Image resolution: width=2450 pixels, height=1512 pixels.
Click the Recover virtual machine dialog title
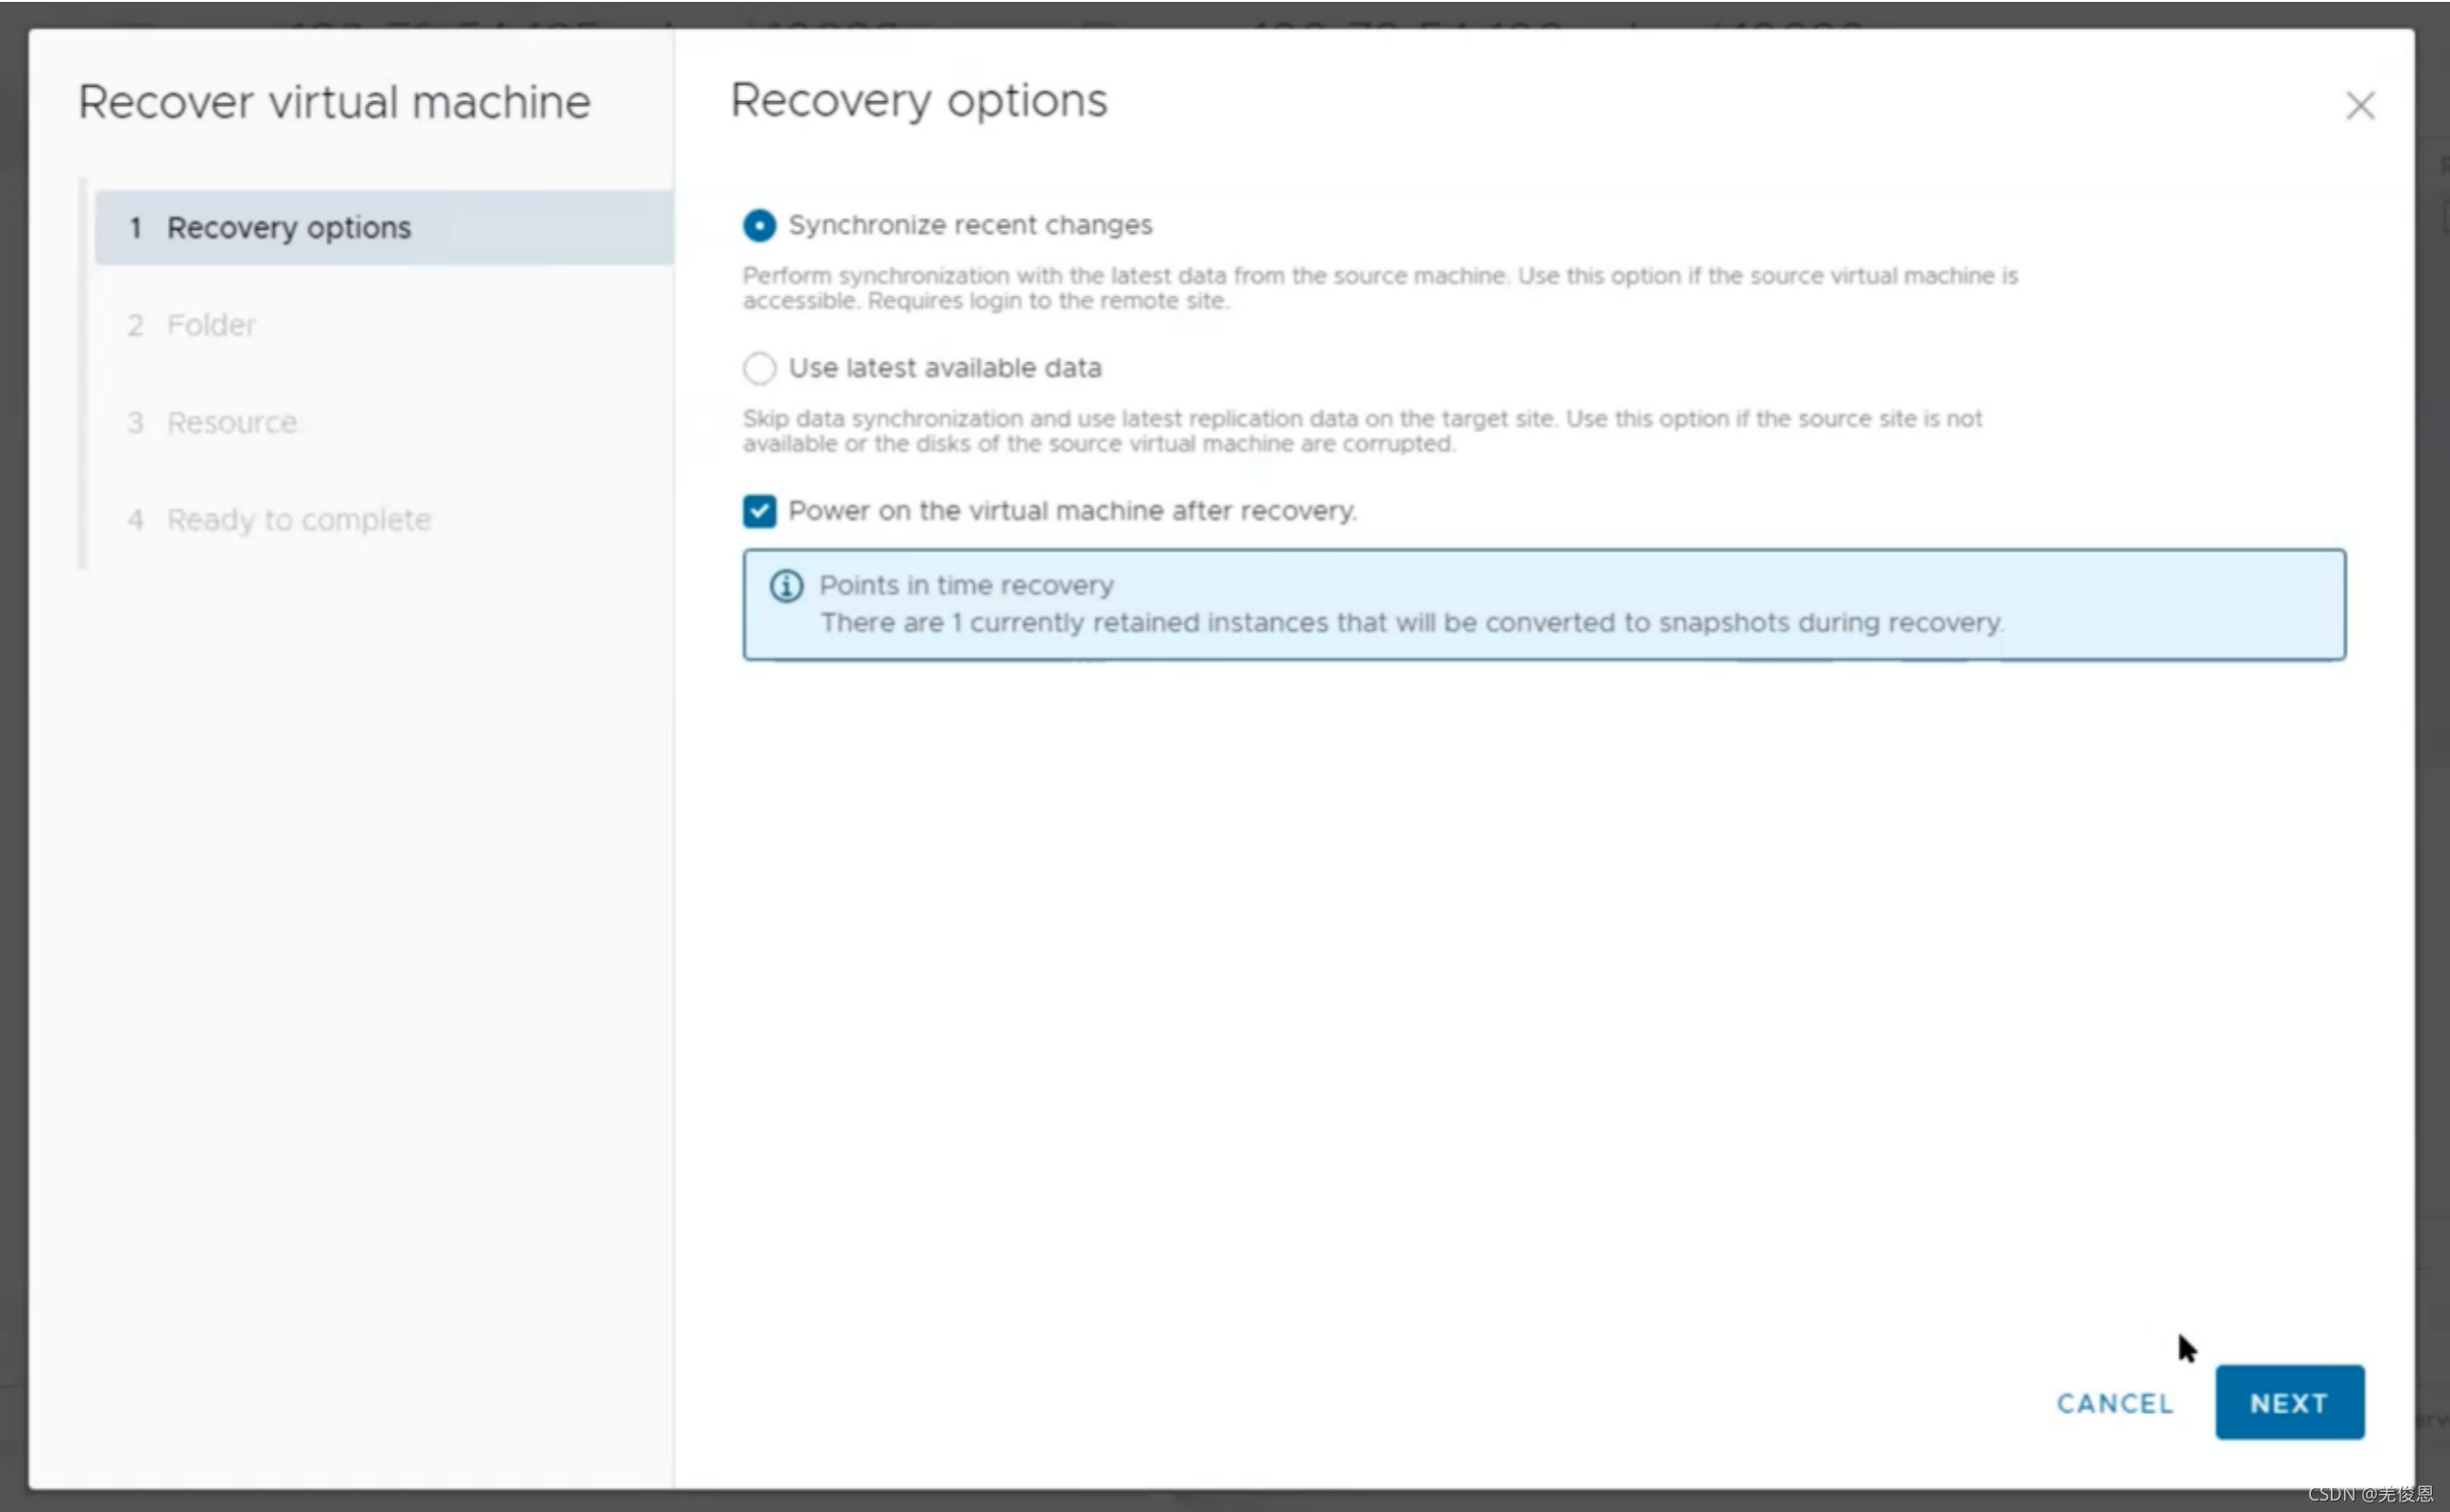pyautogui.click(x=334, y=103)
